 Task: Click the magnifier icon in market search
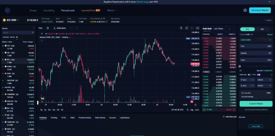coord(33,33)
